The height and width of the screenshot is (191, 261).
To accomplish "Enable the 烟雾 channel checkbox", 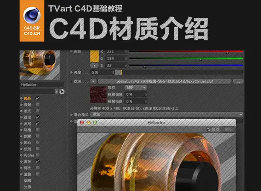I will coord(37,136).
